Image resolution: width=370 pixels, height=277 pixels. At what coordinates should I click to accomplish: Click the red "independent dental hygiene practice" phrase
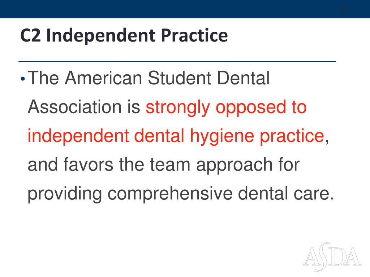point(176,136)
